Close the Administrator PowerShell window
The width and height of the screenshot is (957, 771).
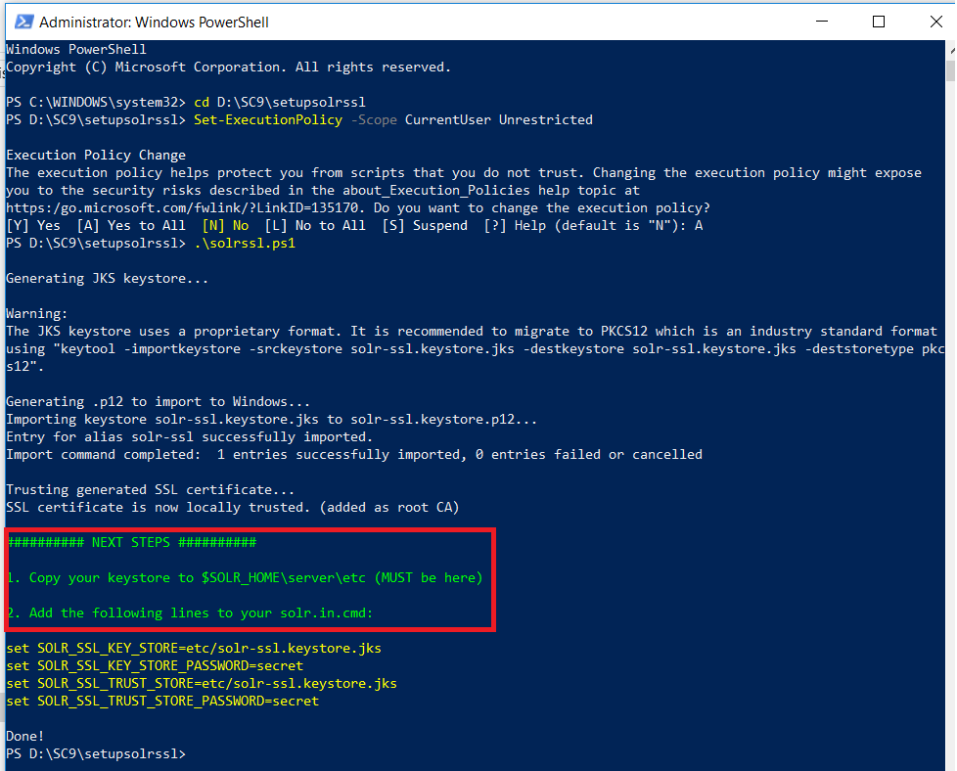click(935, 22)
